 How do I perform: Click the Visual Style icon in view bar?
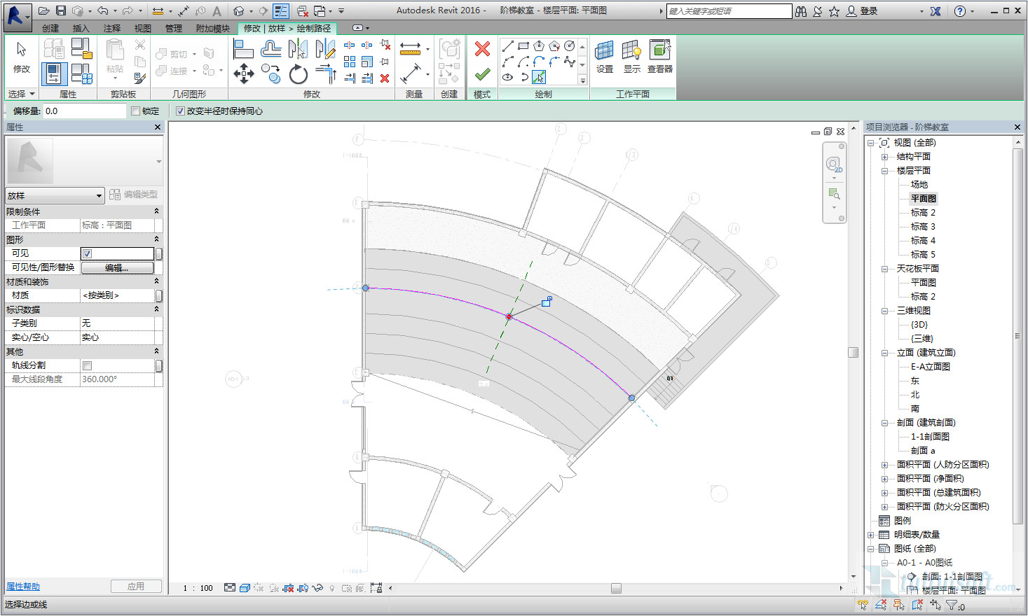245,588
